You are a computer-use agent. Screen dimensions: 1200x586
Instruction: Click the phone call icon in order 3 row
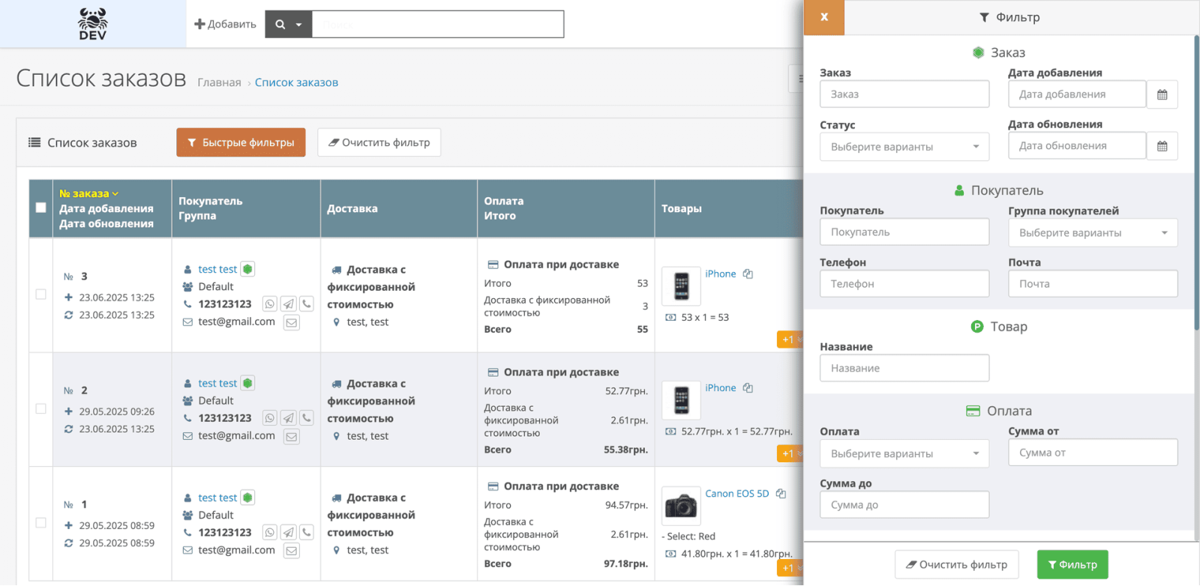pos(307,303)
